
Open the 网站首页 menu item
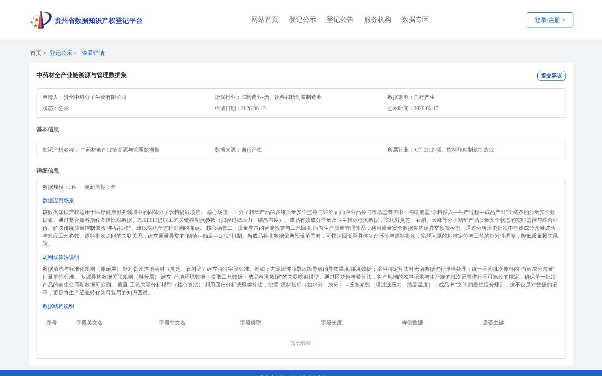265,20
